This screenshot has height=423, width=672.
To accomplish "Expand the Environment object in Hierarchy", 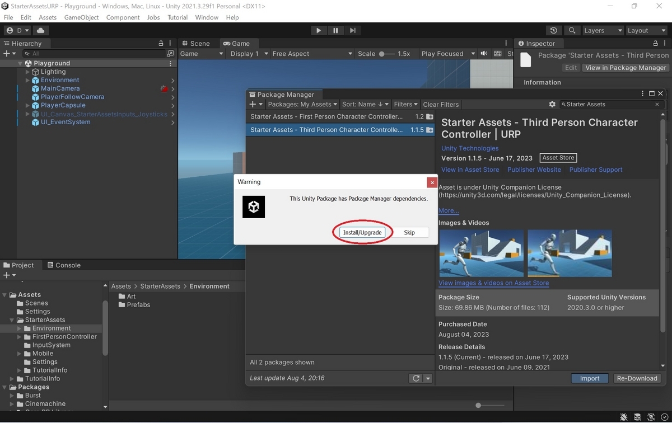I will click(27, 80).
